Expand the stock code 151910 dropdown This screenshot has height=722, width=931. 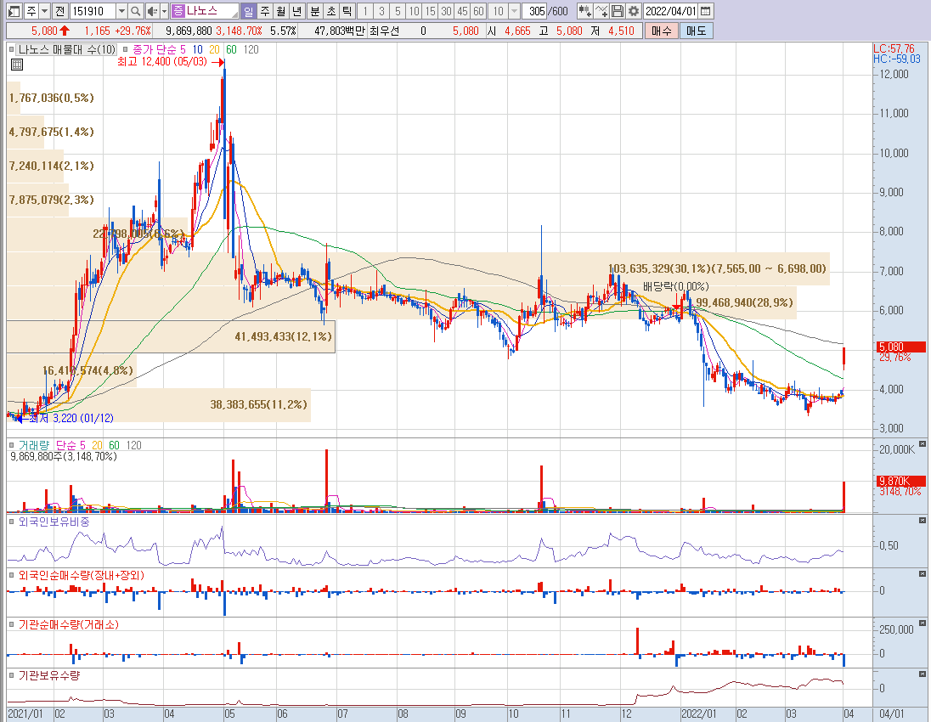coord(121,11)
